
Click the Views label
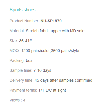pyautogui.click(x=16, y=100)
